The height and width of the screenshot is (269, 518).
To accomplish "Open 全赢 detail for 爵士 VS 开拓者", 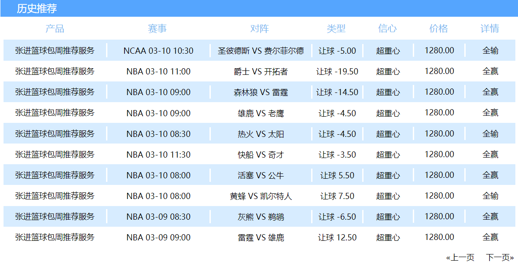I will [490, 71].
